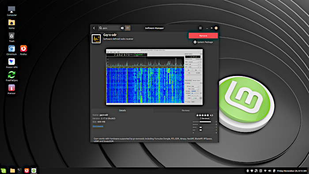This screenshot has height=174, width=309.
Task: Click the 'Software defined radio receiver' subtitle
Action: tap(118, 39)
